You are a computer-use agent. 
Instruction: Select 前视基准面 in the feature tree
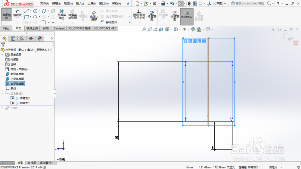15,74
